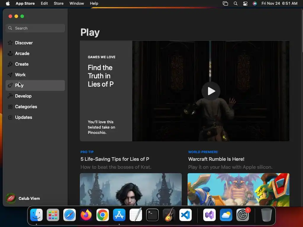The width and height of the screenshot is (303, 227).
Task: Click the Calub Viem profile avatar
Action: click(11, 198)
